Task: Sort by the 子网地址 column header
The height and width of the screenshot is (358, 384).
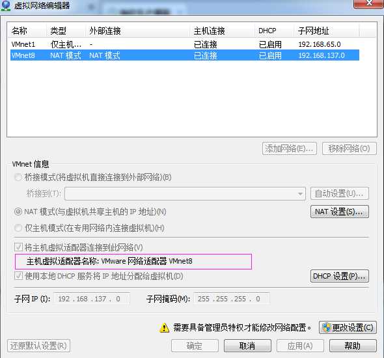Action: (x=327, y=31)
